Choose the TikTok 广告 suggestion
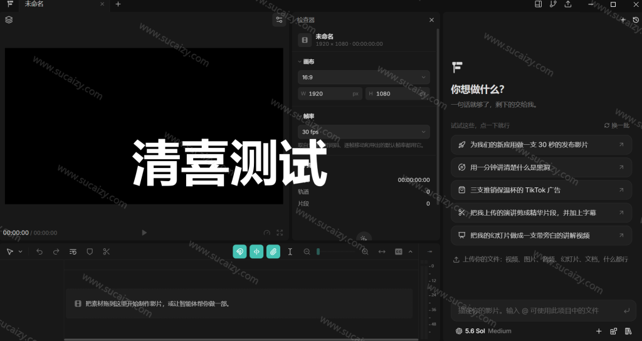The height and width of the screenshot is (341, 642). (541, 190)
